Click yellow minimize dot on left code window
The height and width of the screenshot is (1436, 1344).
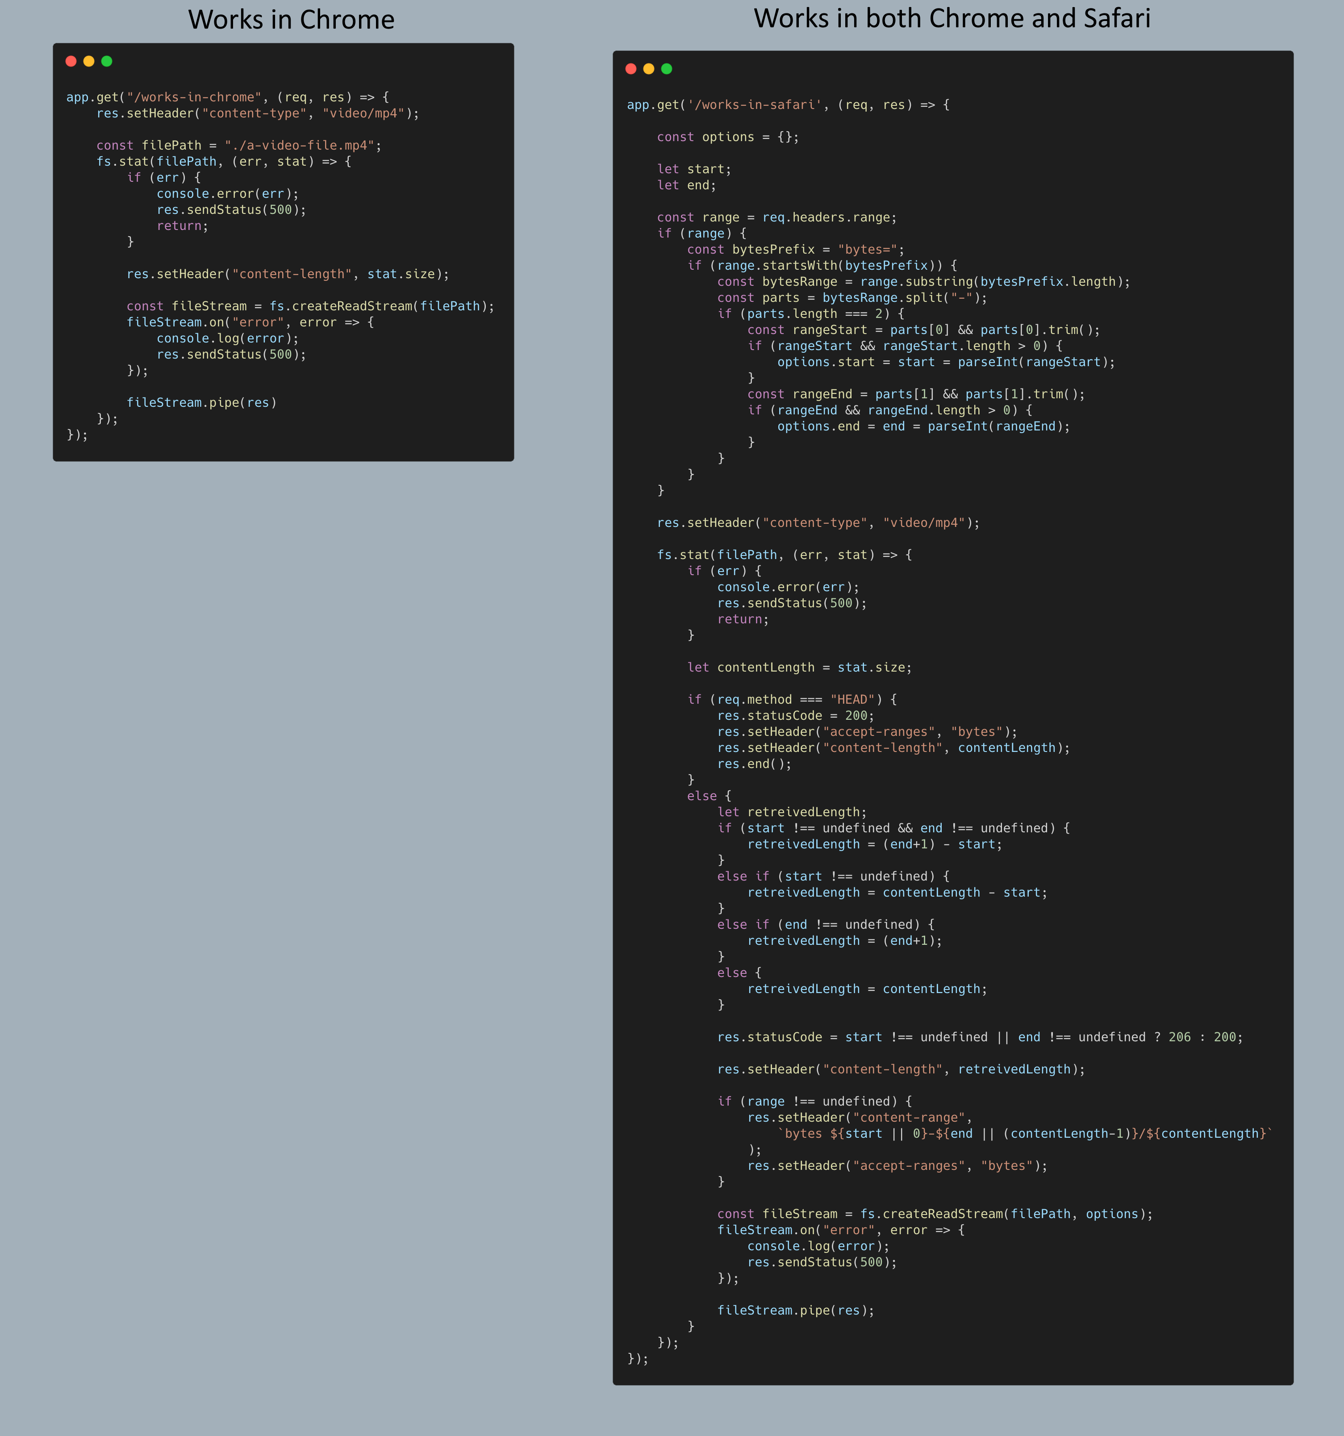pyautogui.click(x=89, y=62)
